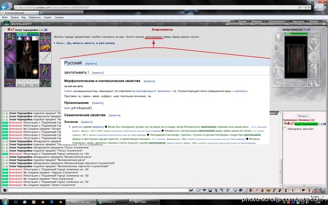Click the glowing orb slot beside the character
328x205 pixels.
tap(35, 72)
